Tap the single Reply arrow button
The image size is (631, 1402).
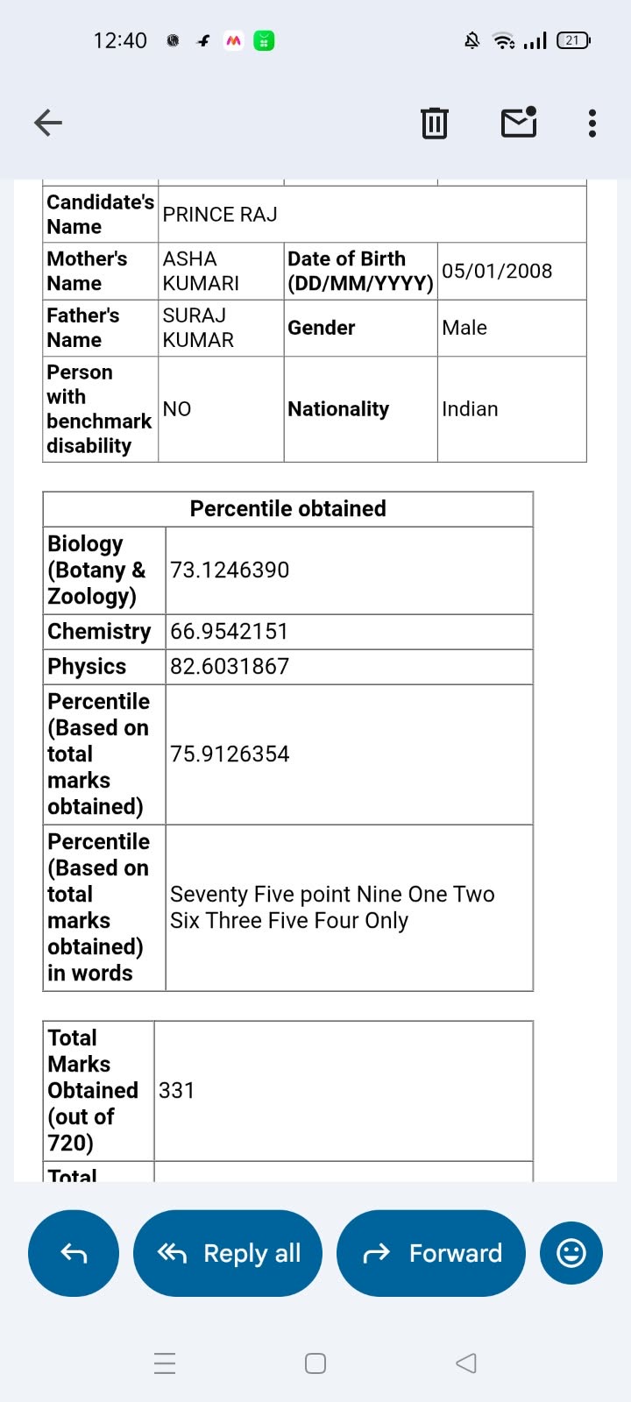(74, 1253)
